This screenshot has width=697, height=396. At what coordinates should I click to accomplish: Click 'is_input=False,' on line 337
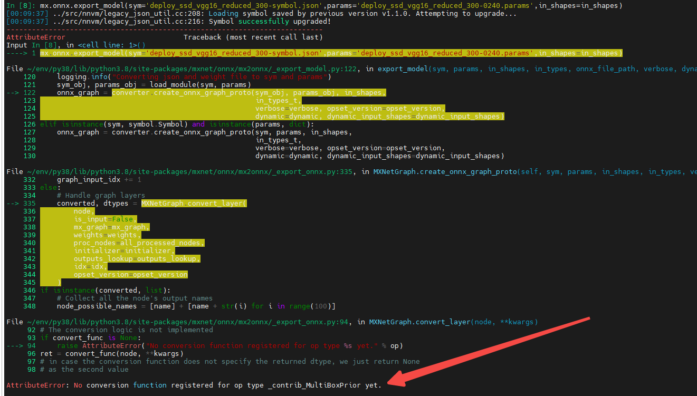[x=106, y=219]
